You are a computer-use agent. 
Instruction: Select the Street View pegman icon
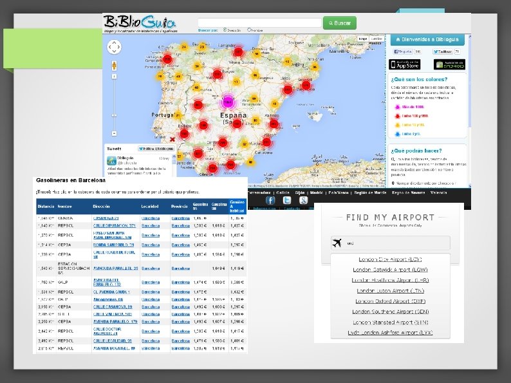coord(114,65)
